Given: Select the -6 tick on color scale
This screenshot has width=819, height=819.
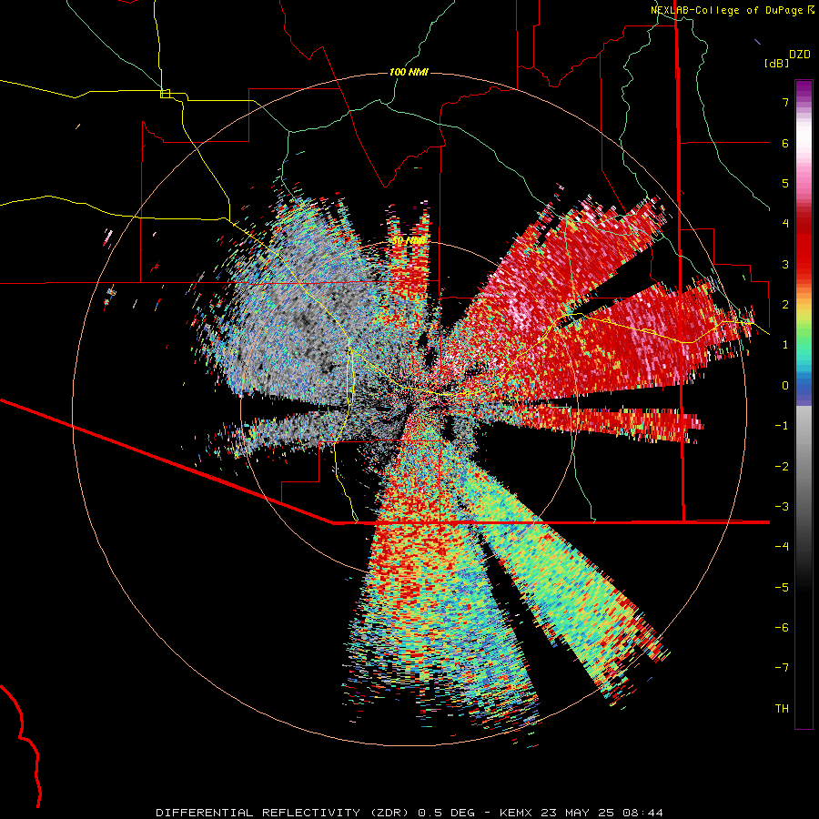Looking at the screenshot, I should (782, 628).
